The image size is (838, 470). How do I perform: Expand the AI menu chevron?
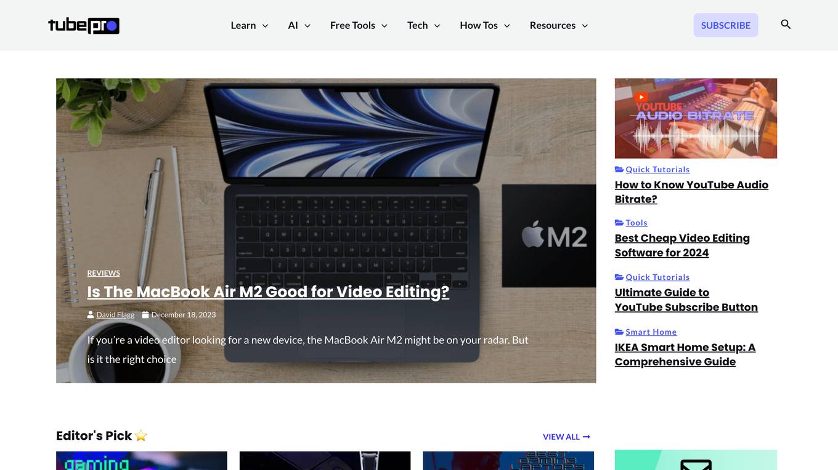tap(307, 26)
